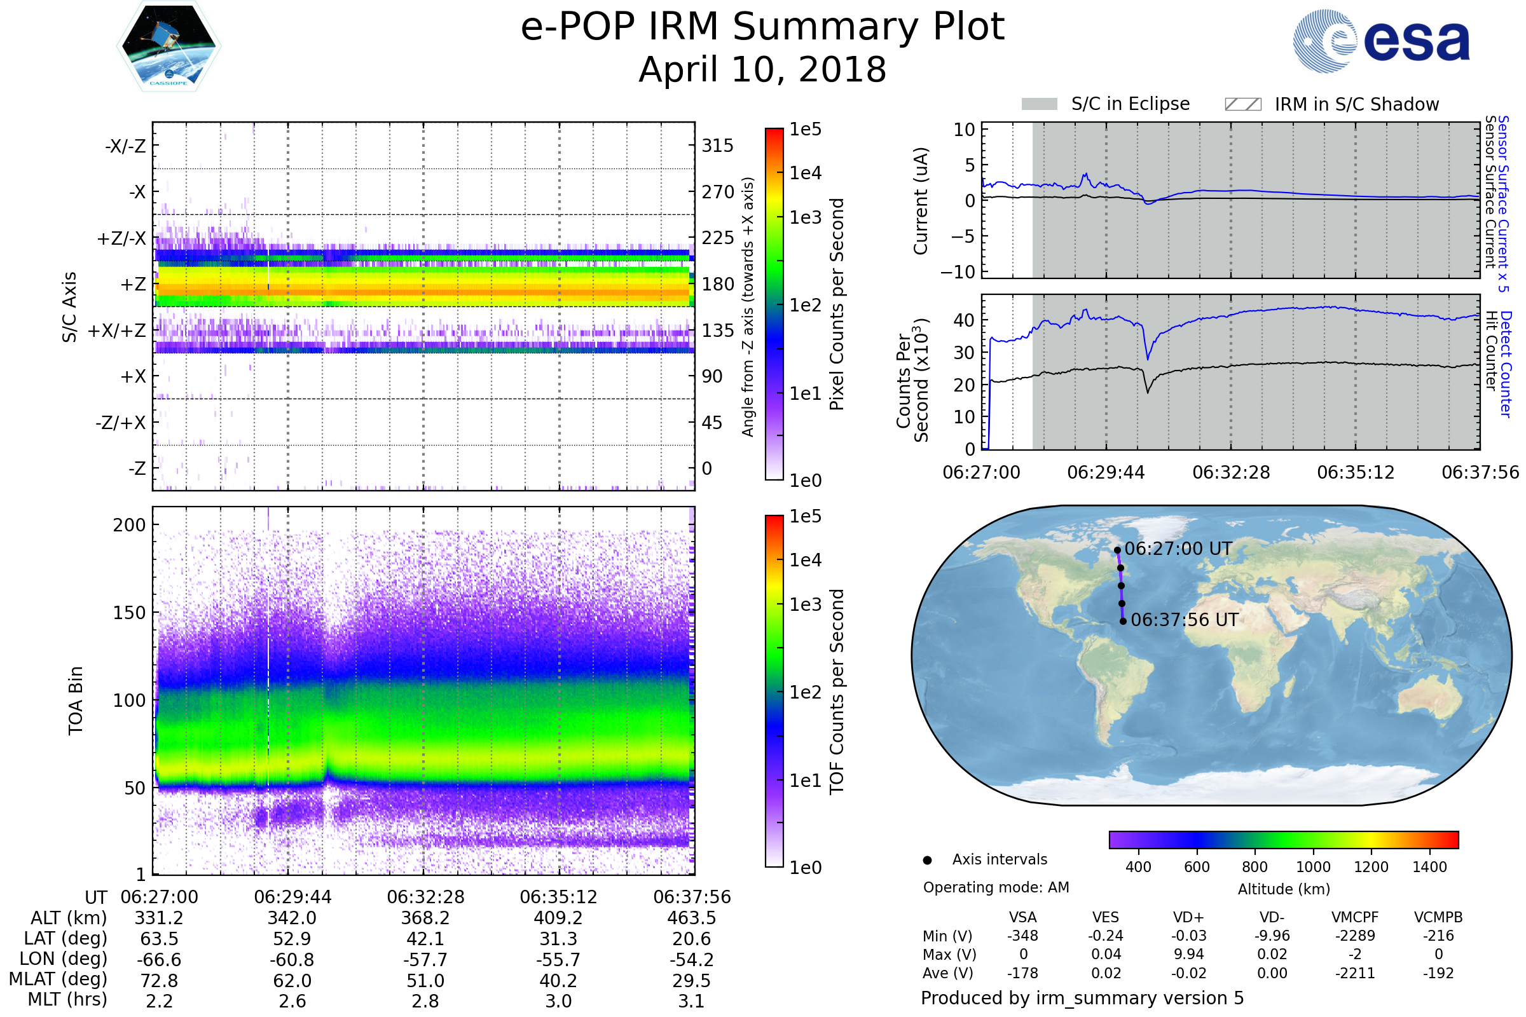This screenshot has height=1017, width=1526.
Task: Click the e-POP IRM Summary Plot title
Action: click(762, 27)
